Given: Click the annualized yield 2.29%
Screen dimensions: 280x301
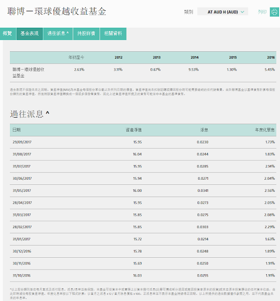Looking at the screenshot, I should [270, 227].
